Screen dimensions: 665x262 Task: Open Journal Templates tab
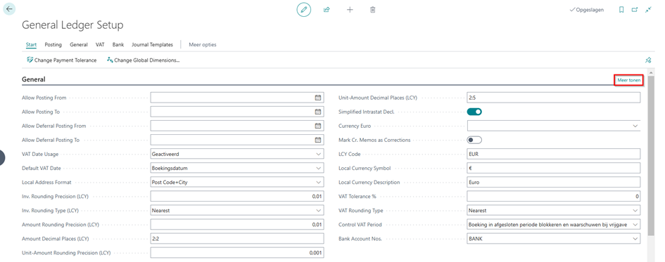(x=152, y=44)
